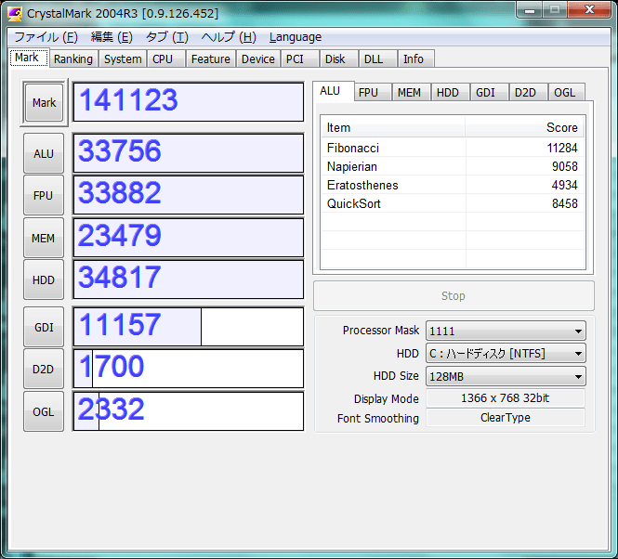Switch to the Info tab
Screen dimensions: 618x559
click(x=416, y=58)
